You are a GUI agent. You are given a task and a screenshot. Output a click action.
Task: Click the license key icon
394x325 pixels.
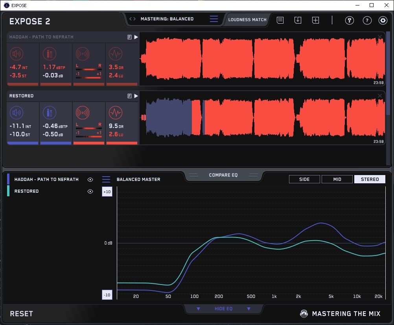tap(349, 20)
